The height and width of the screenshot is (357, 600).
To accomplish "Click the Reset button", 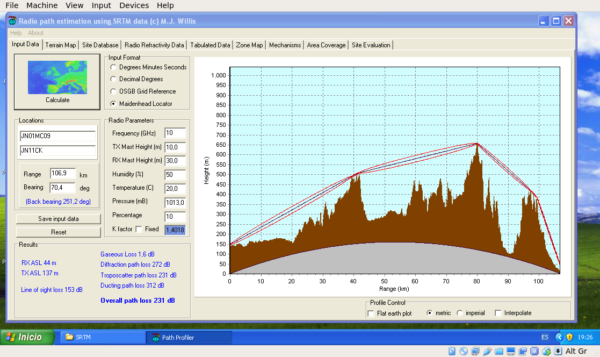I will pyautogui.click(x=59, y=232).
